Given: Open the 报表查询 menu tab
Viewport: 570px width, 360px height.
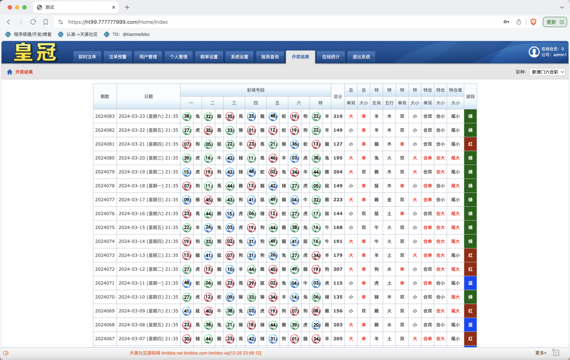Looking at the screenshot, I should 270,57.
